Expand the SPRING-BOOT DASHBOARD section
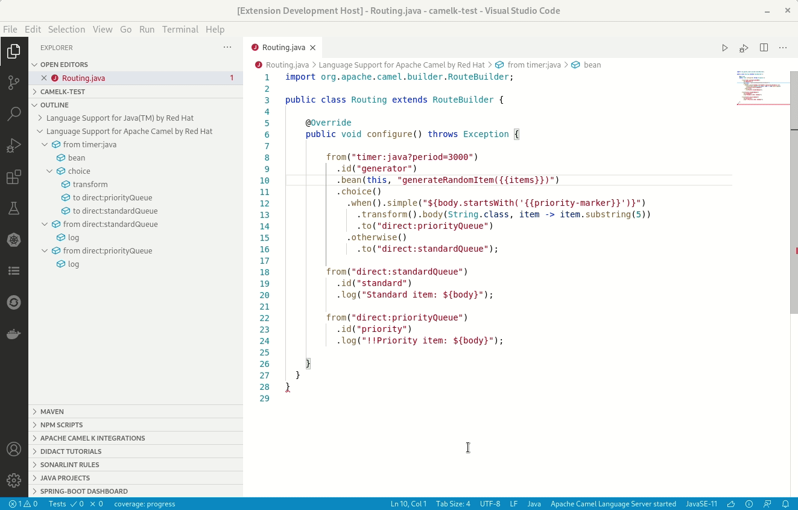The width and height of the screenshot is (798, 510). click(x=84, y=491)
